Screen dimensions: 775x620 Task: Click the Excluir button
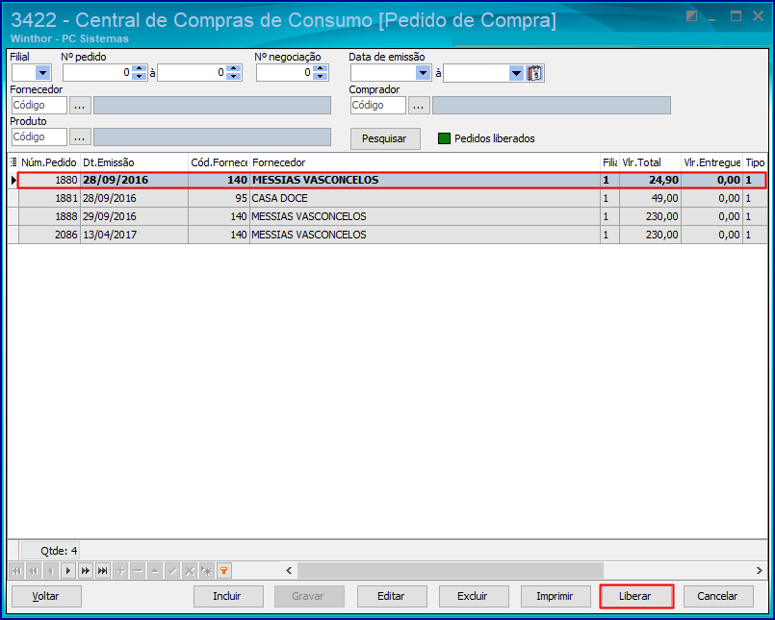pyautogui.click(x=473, y=596)
